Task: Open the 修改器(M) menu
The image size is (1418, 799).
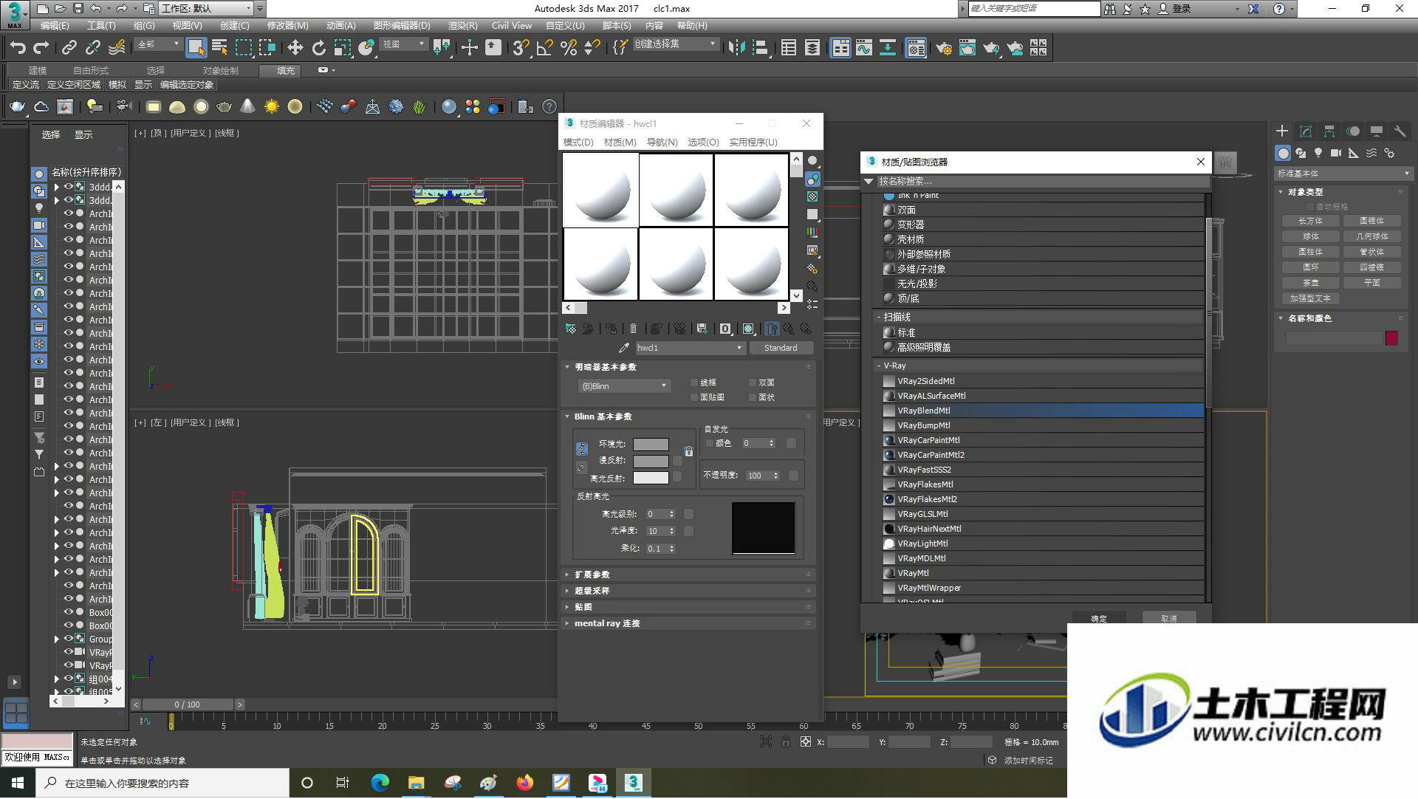Action: 287,26
